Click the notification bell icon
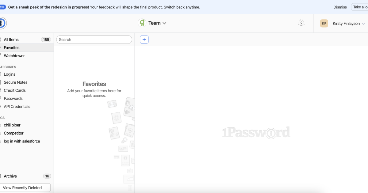This screenshot has width=368, height=193. (301, 22)
